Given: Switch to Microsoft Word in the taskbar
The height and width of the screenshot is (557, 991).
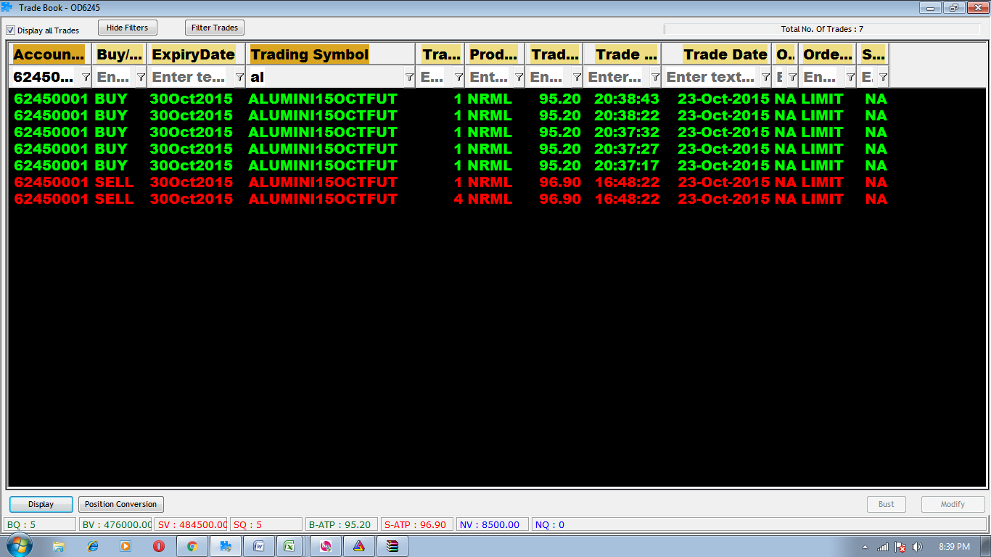Looking at the screenshot, I should click(259, 546).
